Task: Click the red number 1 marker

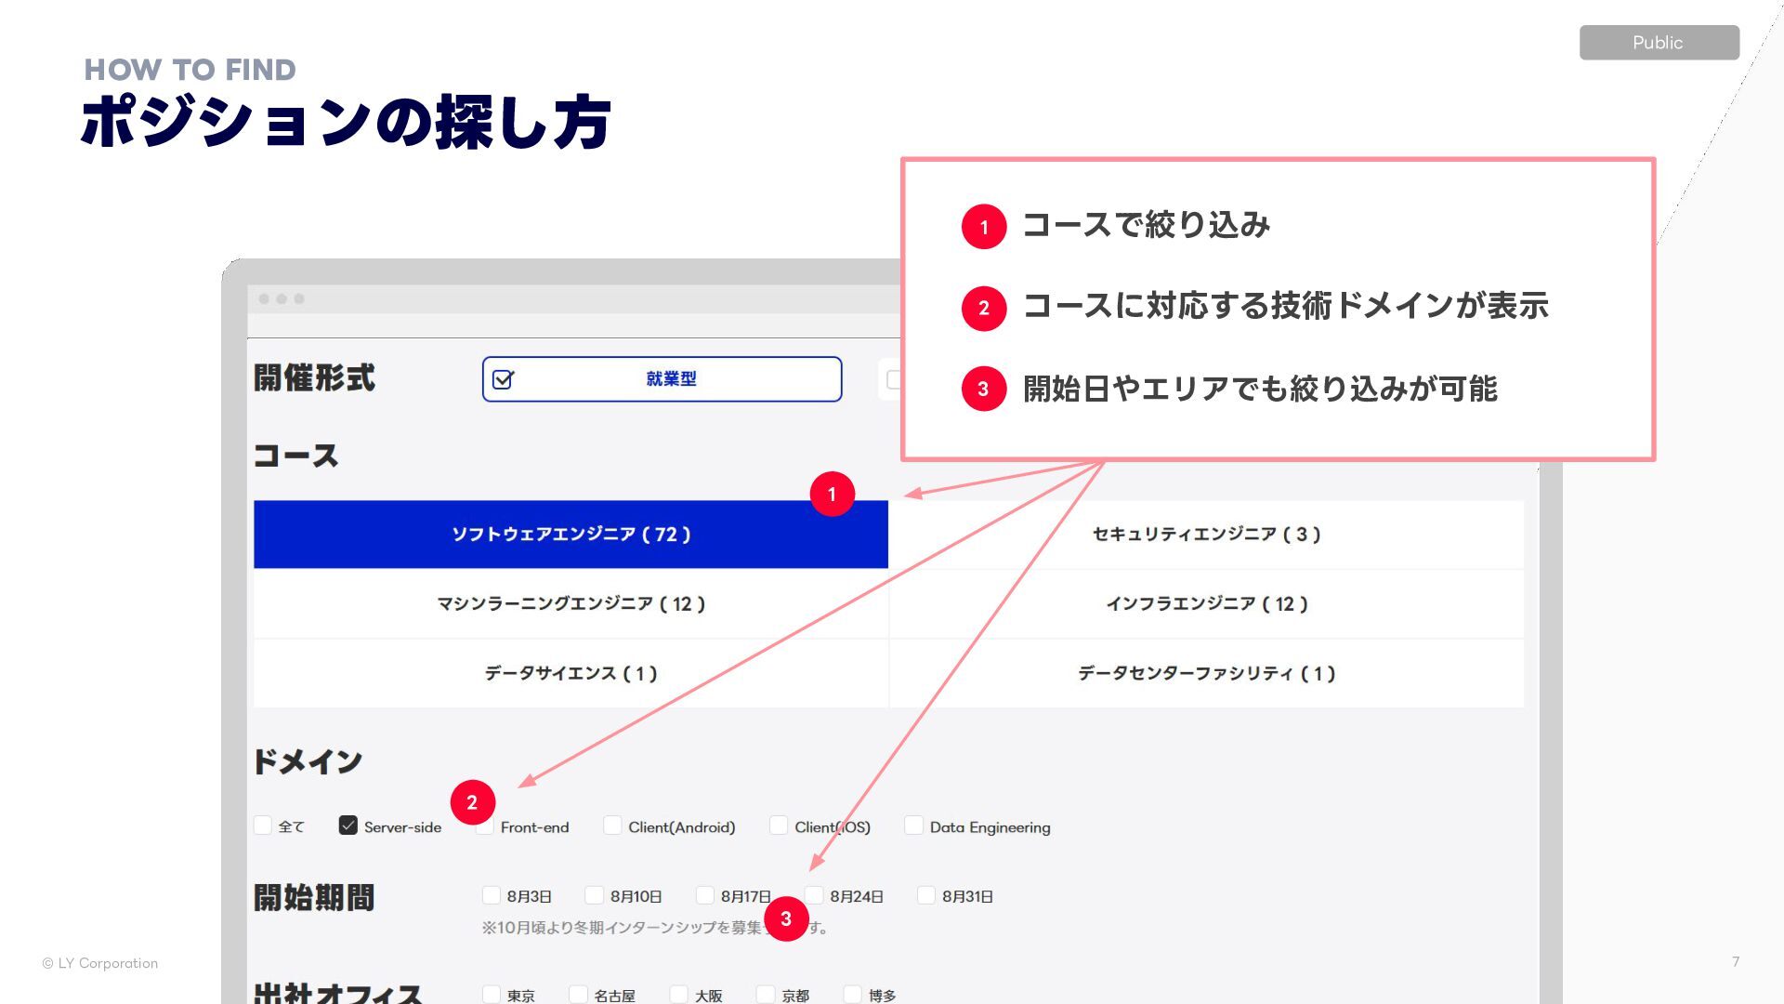Action: (x=832, y=494)
